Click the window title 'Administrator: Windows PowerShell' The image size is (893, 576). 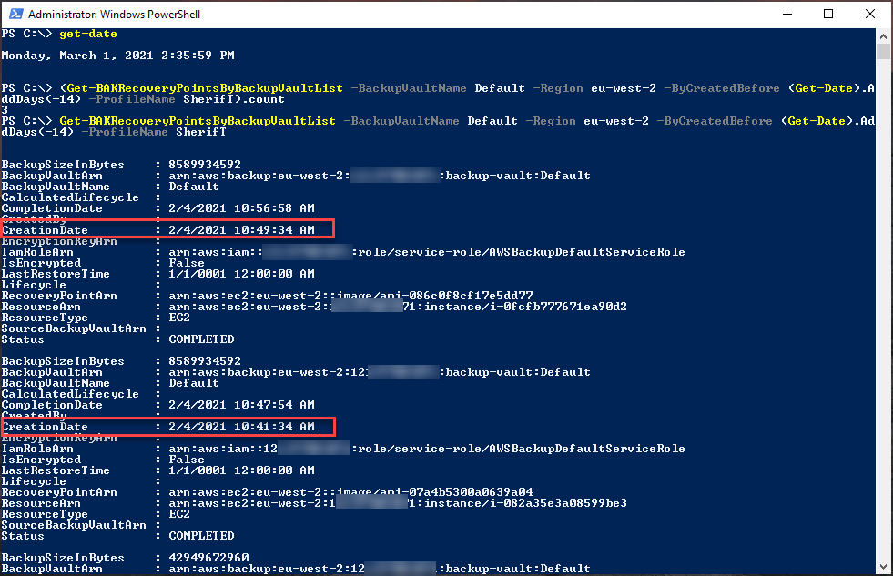114,15
